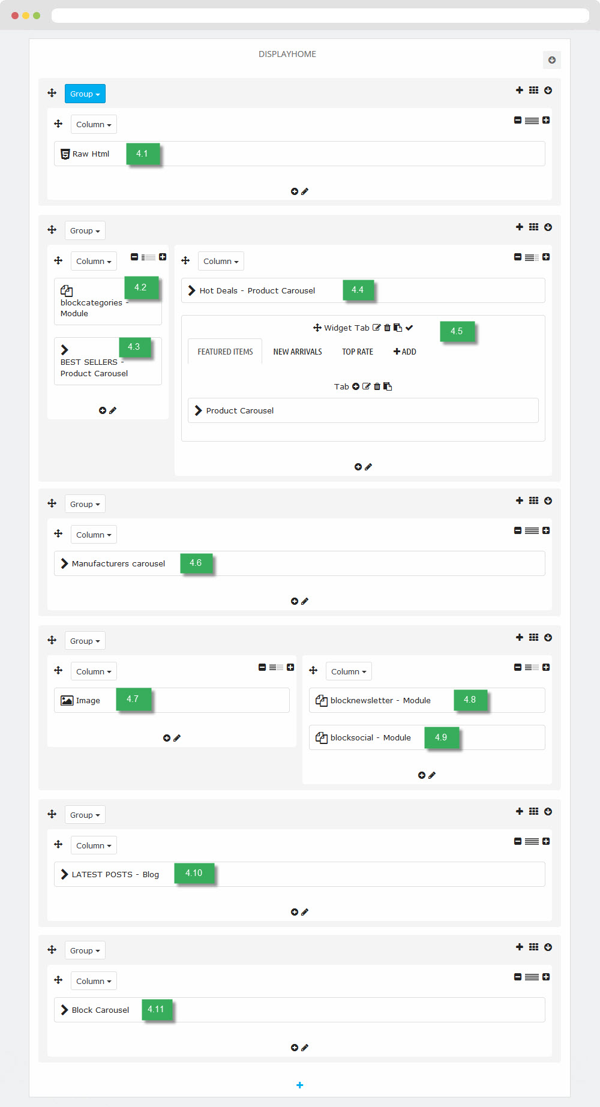This screenshot has height=1107, width=600.
Task: Click the ADD tab button
Action: point(405,352)
